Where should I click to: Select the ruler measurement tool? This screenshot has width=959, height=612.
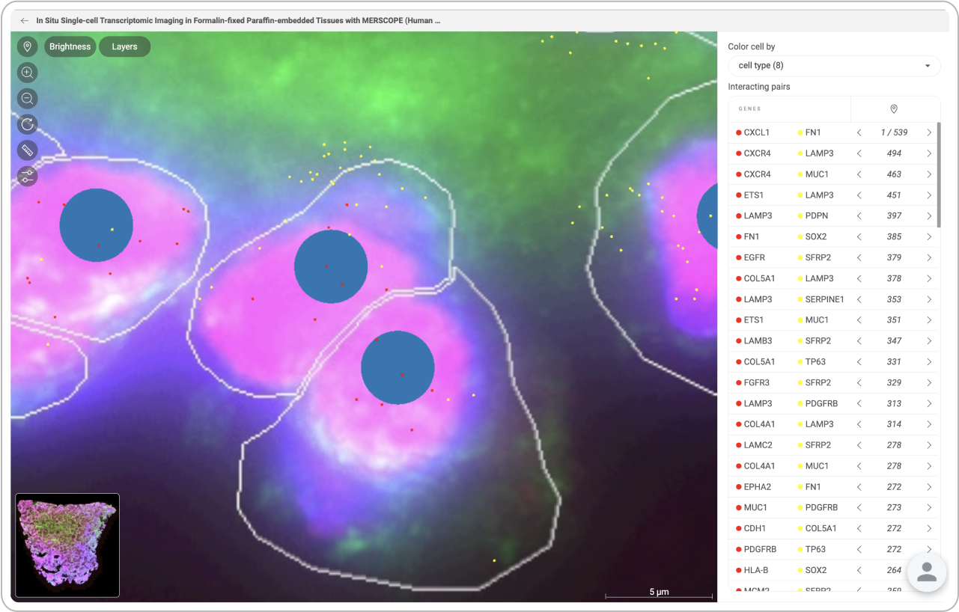pos(28,150)
